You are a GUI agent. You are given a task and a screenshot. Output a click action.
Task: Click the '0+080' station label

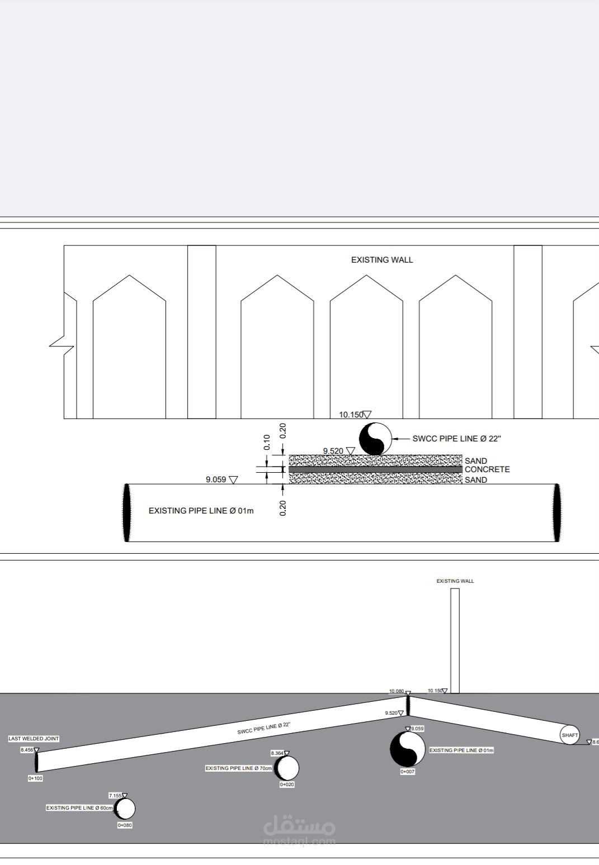pos(125,825)
